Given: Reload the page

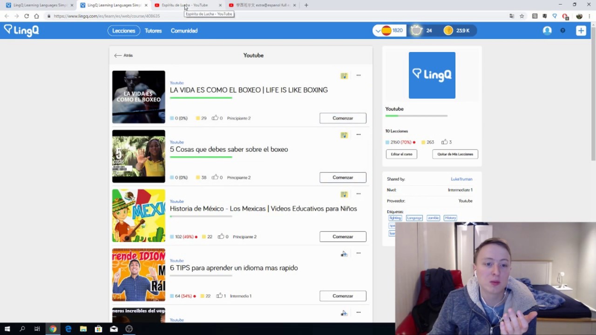Looking at the screenshot, I should 27,16.
